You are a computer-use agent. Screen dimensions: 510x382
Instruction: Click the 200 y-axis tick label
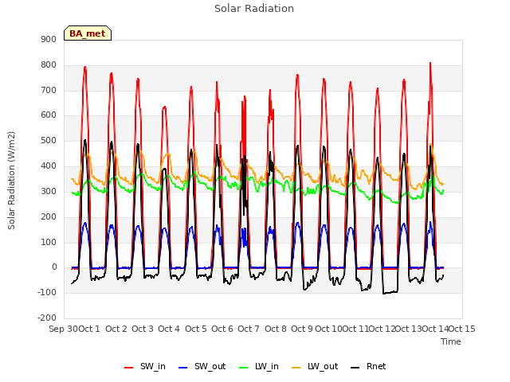[x=49, y=216]
